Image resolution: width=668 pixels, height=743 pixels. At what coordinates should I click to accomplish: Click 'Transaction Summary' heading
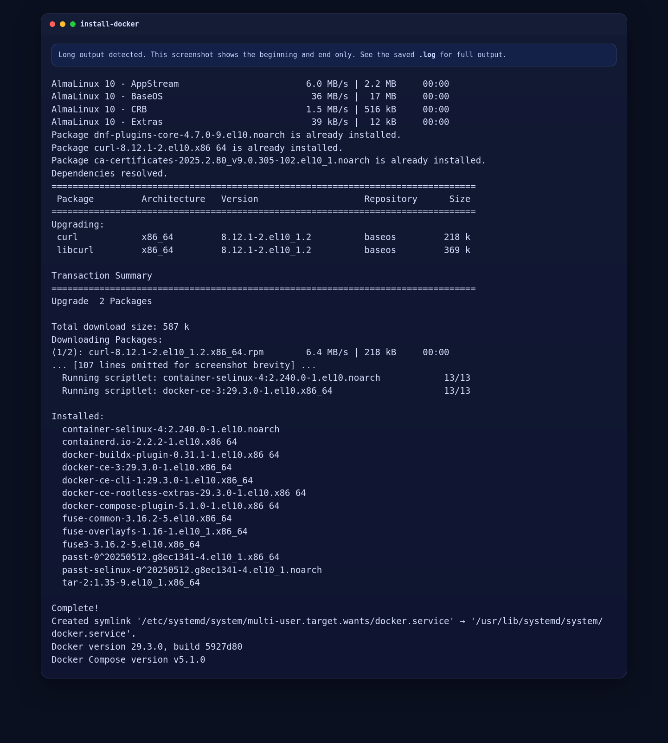[102, 276]
